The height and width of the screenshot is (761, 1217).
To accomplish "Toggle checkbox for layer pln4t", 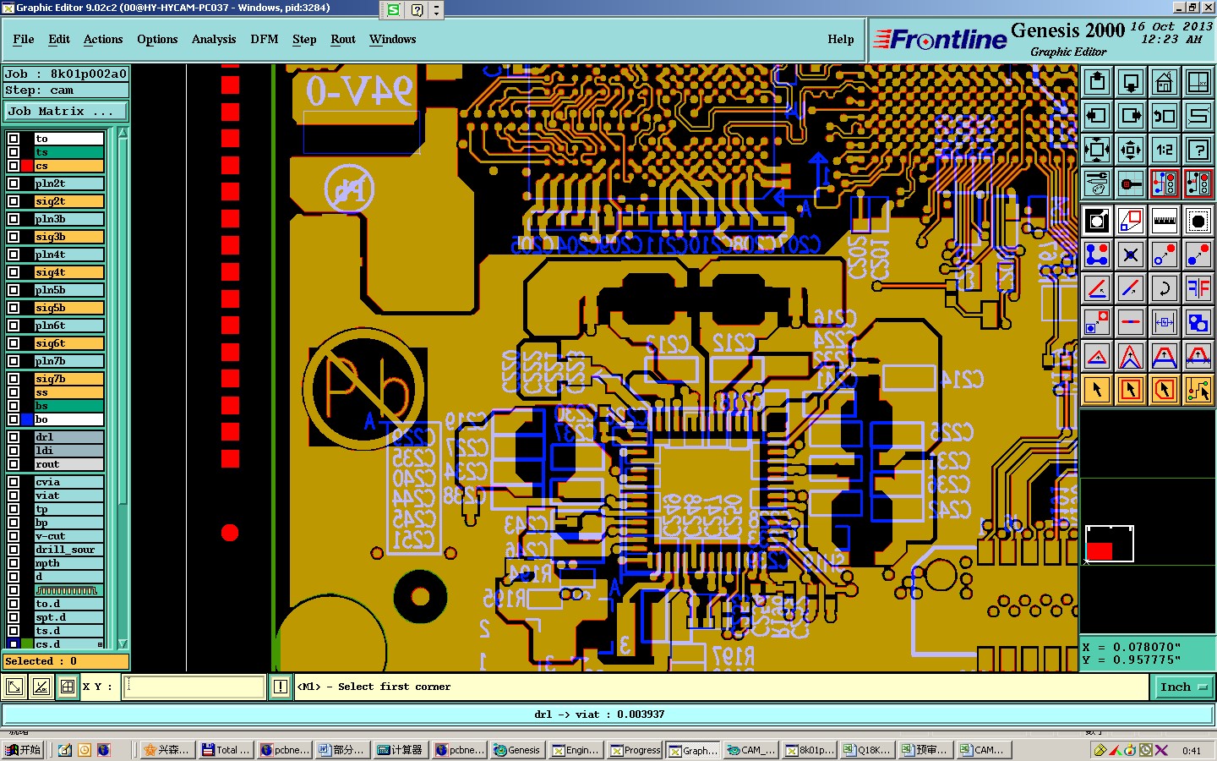I will click(x=14, y=255).
